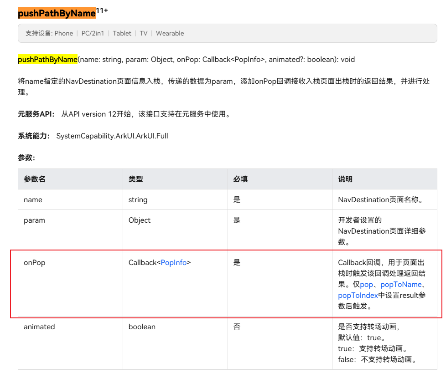Click SystemCapability.ArkUI.ArkUI.Full text
This screenshot has width=446, height=378.
click(112, 136)
